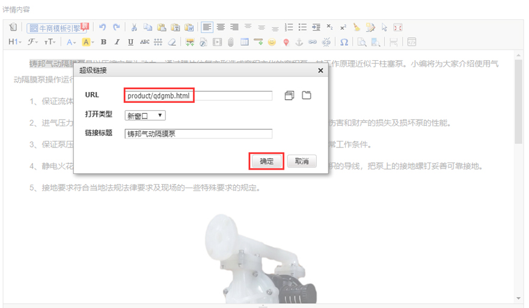Open the 牛商模板引擎 template engine button
The height and width of the screenshot is (308, 529).
click(58, 28)
